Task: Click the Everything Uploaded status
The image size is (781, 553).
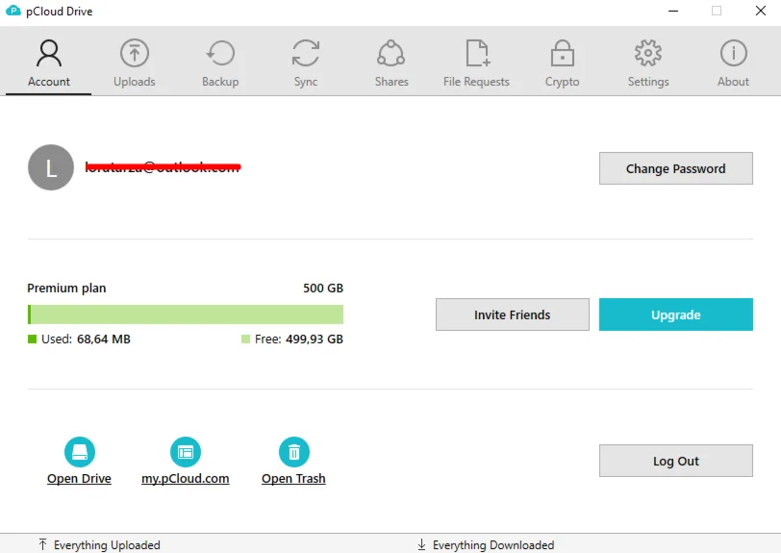Action: pyautogui.click(x=107, y=545)
